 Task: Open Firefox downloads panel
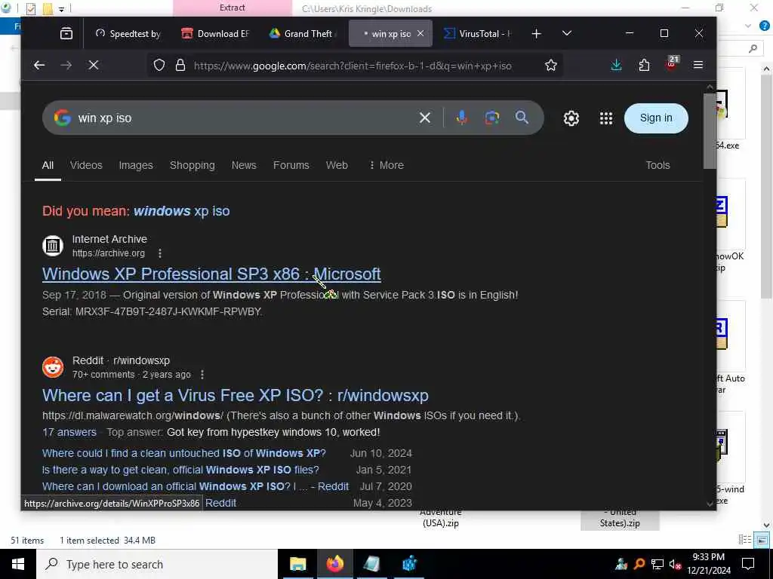(616, 65)
